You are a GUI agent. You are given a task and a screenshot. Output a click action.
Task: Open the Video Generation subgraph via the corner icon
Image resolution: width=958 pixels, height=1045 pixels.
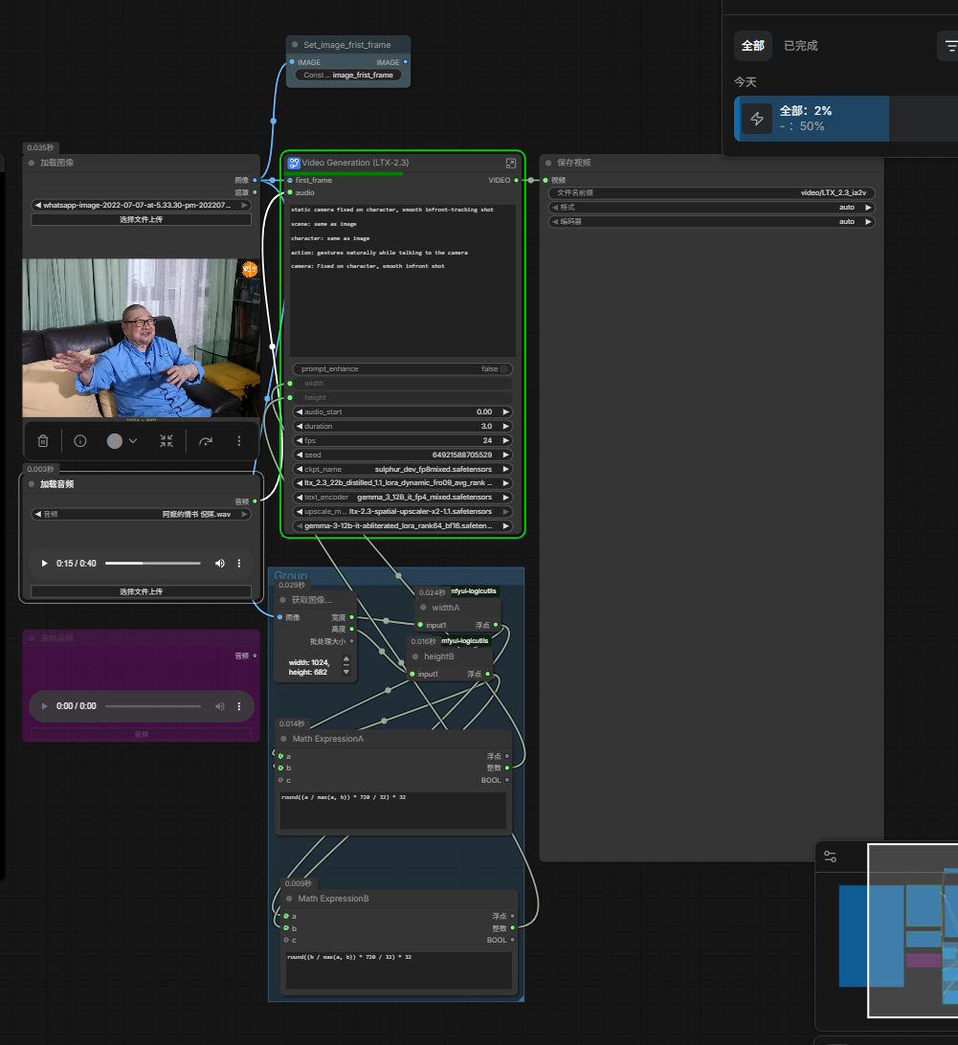click(511, 164)
